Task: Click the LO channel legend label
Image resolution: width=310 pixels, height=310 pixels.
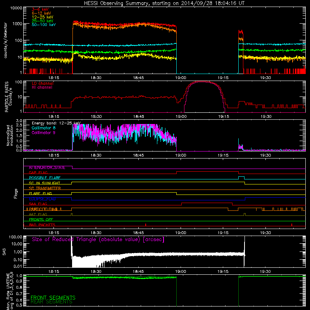Action: tap(43, 83)
